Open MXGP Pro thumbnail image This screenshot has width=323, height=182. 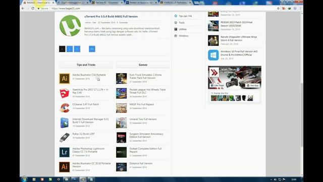(x=121, y=108)
